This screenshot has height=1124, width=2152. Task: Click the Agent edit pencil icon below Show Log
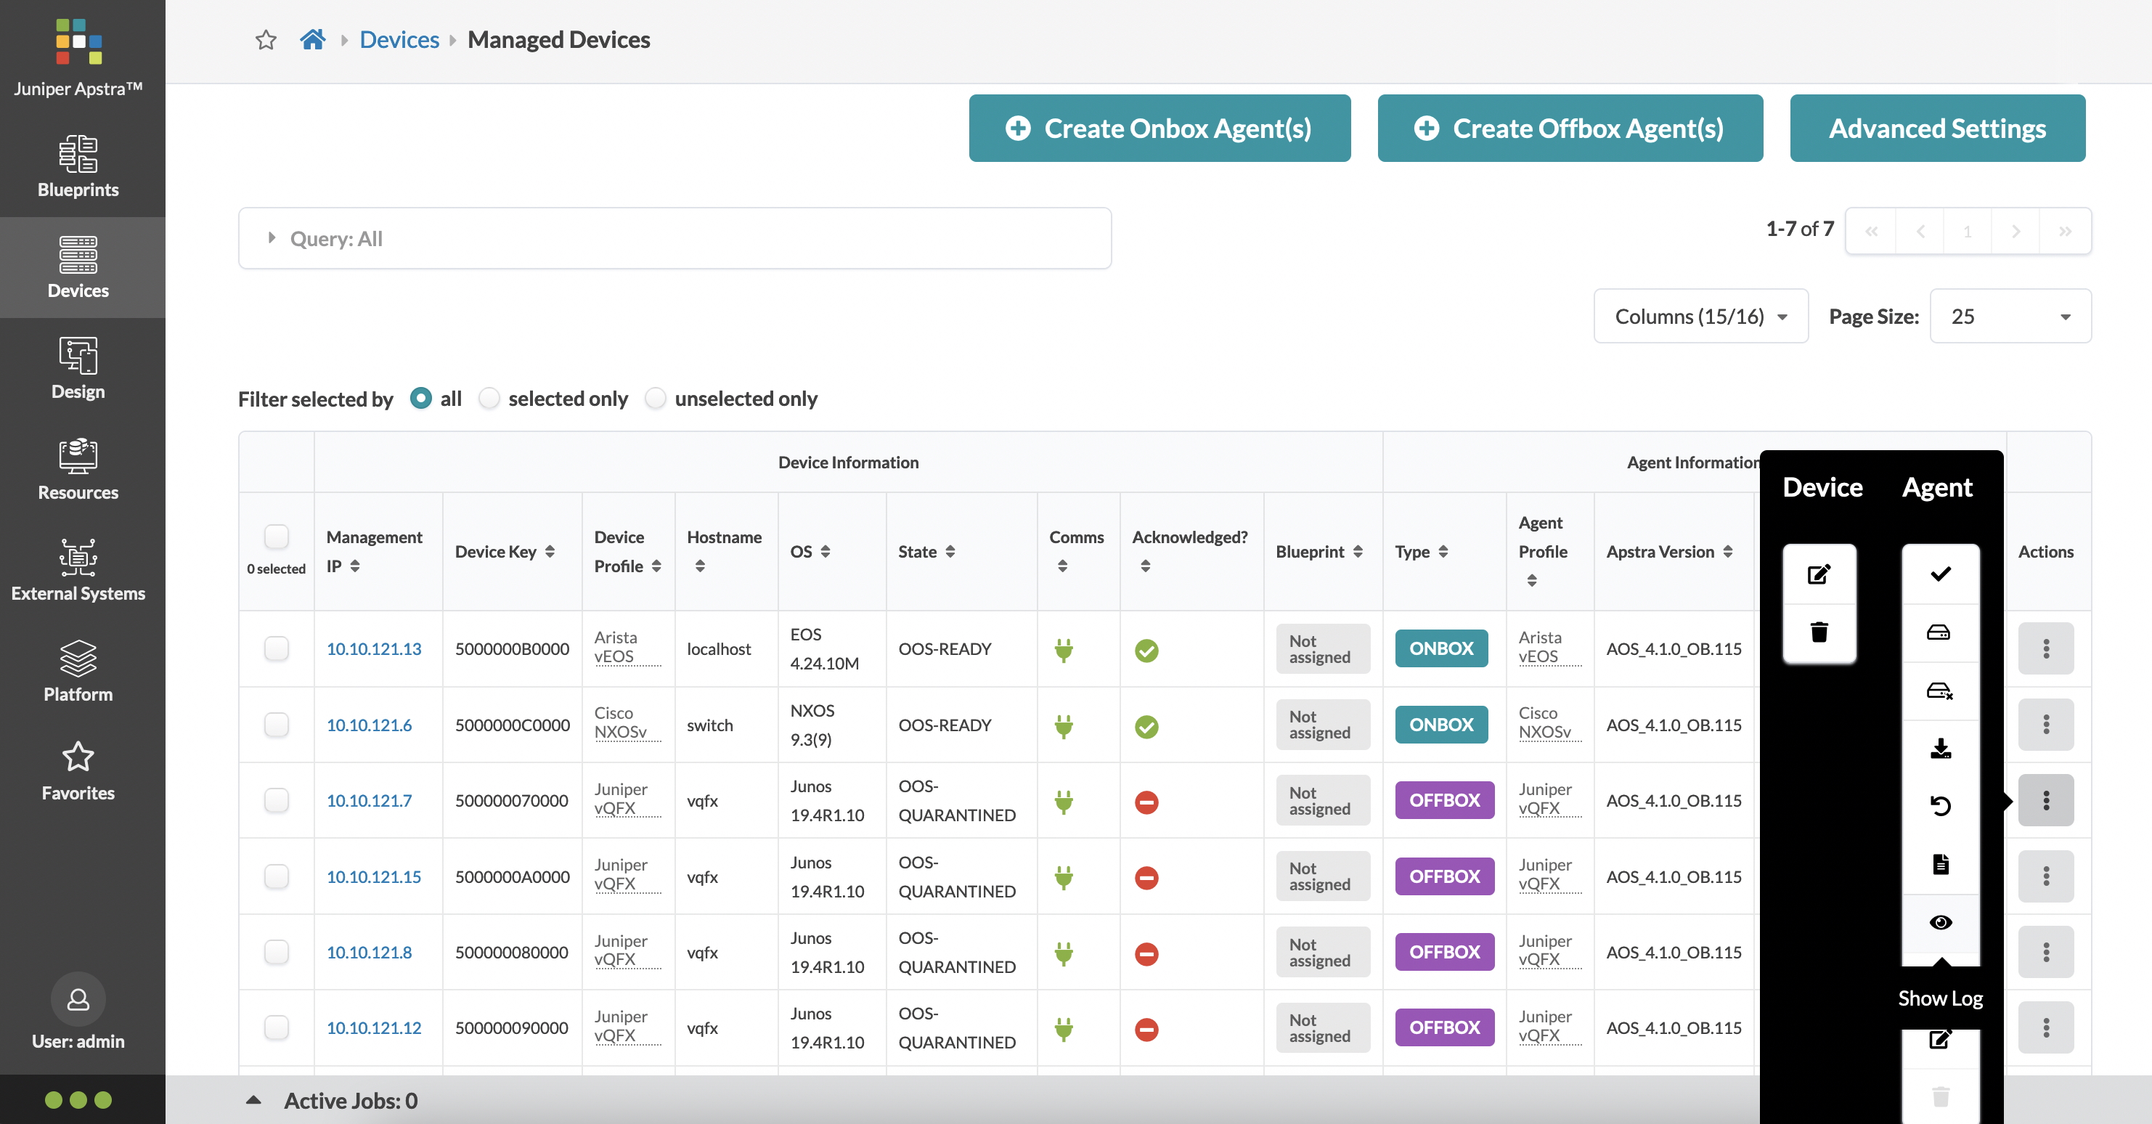[x=1940, y=1040]
